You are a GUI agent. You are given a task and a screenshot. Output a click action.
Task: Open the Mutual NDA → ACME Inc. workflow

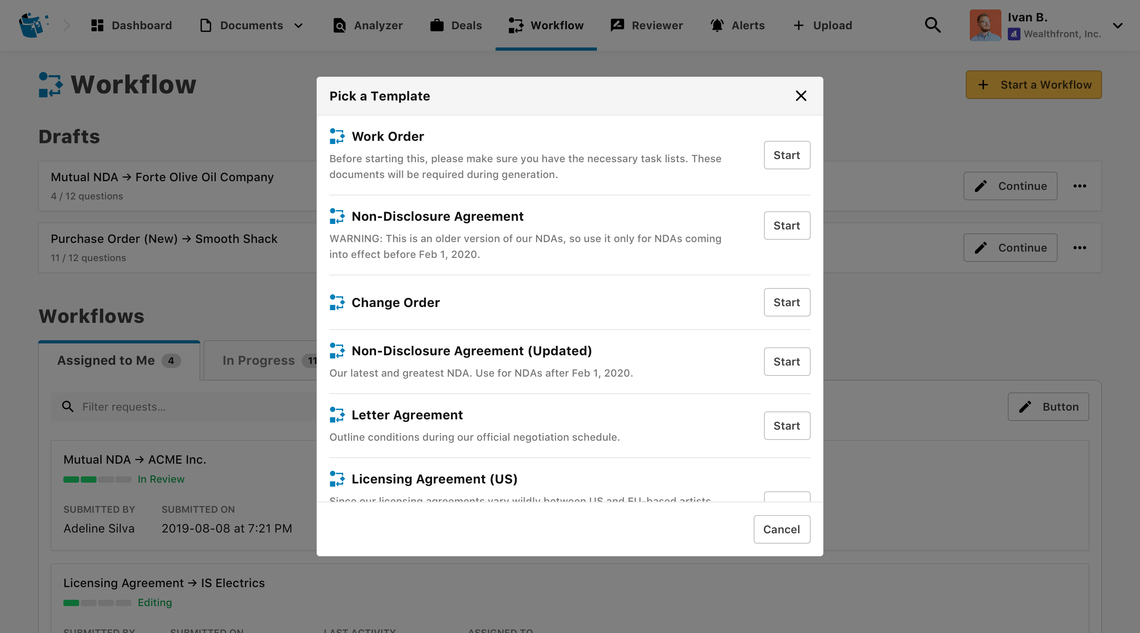(135, 460)
